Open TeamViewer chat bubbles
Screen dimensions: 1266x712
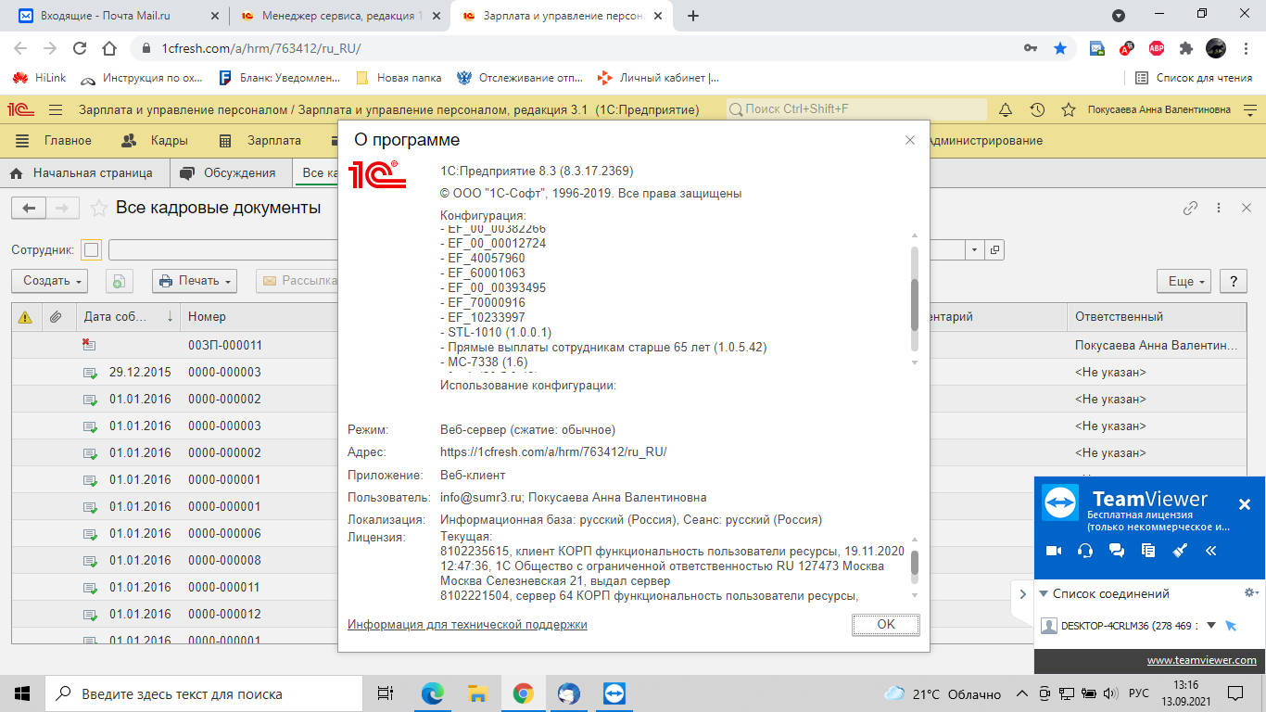click(x=1116, y=551)
